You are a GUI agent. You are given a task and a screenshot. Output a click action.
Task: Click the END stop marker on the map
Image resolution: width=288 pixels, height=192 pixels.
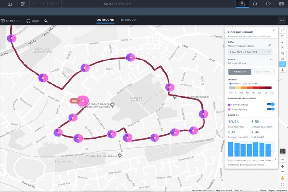coord(83,101)
